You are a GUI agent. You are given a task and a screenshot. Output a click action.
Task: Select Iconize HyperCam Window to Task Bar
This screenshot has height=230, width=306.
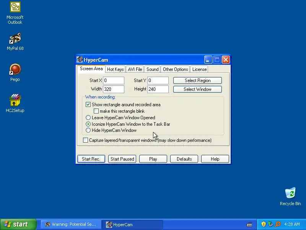[88, 124]
